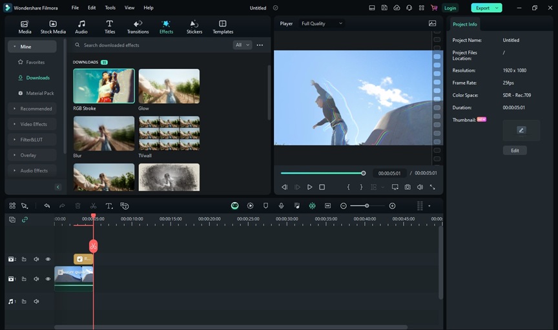
Task: Hide video track 2 with eye icon
Action: point(48,259)
